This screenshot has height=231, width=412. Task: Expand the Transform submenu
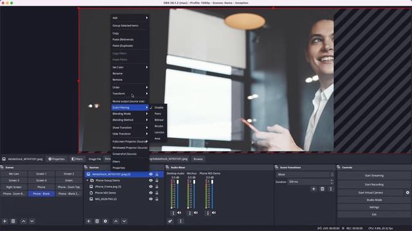130,94
